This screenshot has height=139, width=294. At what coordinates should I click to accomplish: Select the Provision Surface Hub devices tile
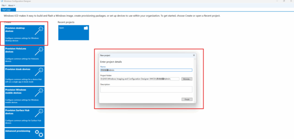tap(25, 117)
